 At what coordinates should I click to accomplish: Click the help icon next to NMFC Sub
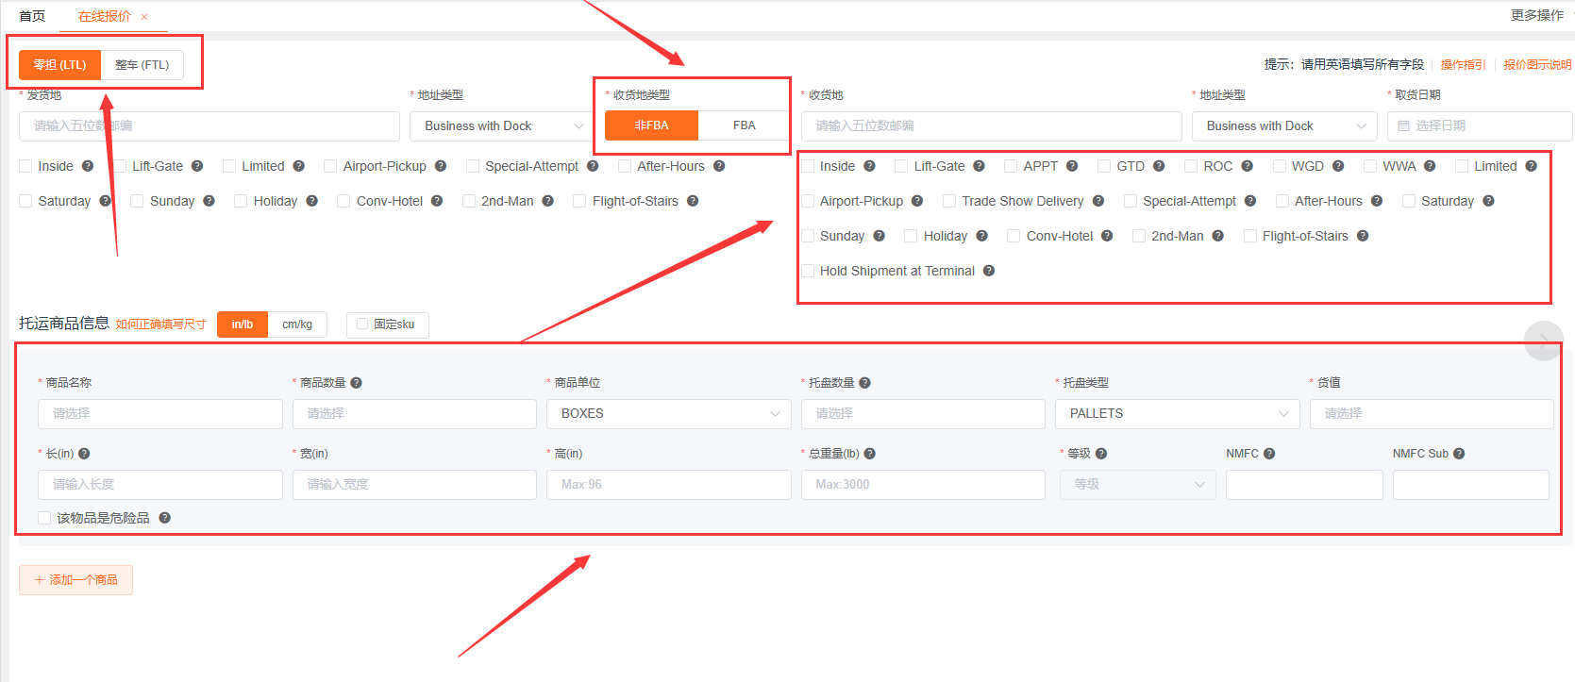pos(1459,454)
